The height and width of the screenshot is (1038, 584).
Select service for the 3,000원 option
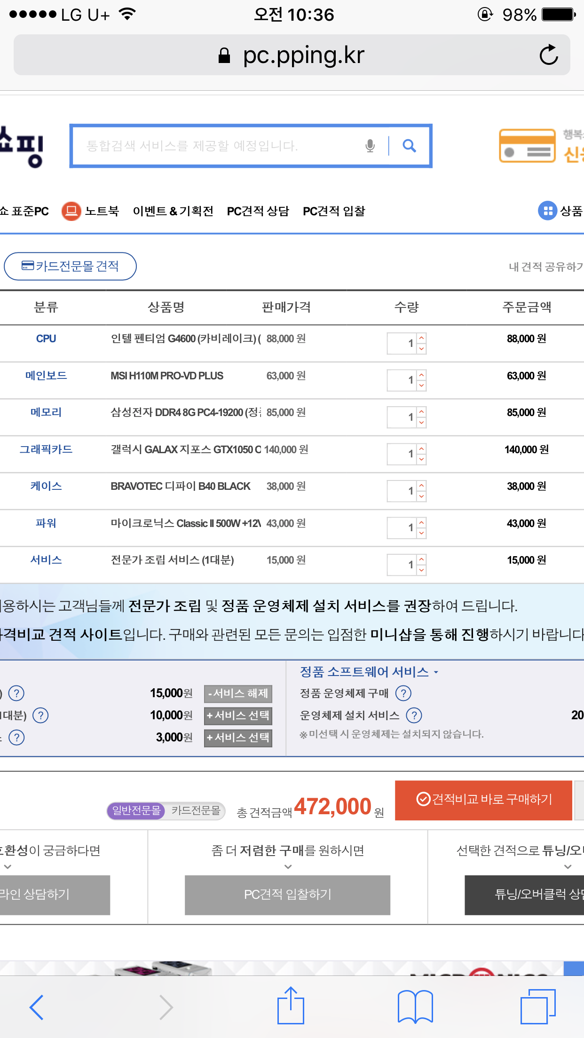238,738
